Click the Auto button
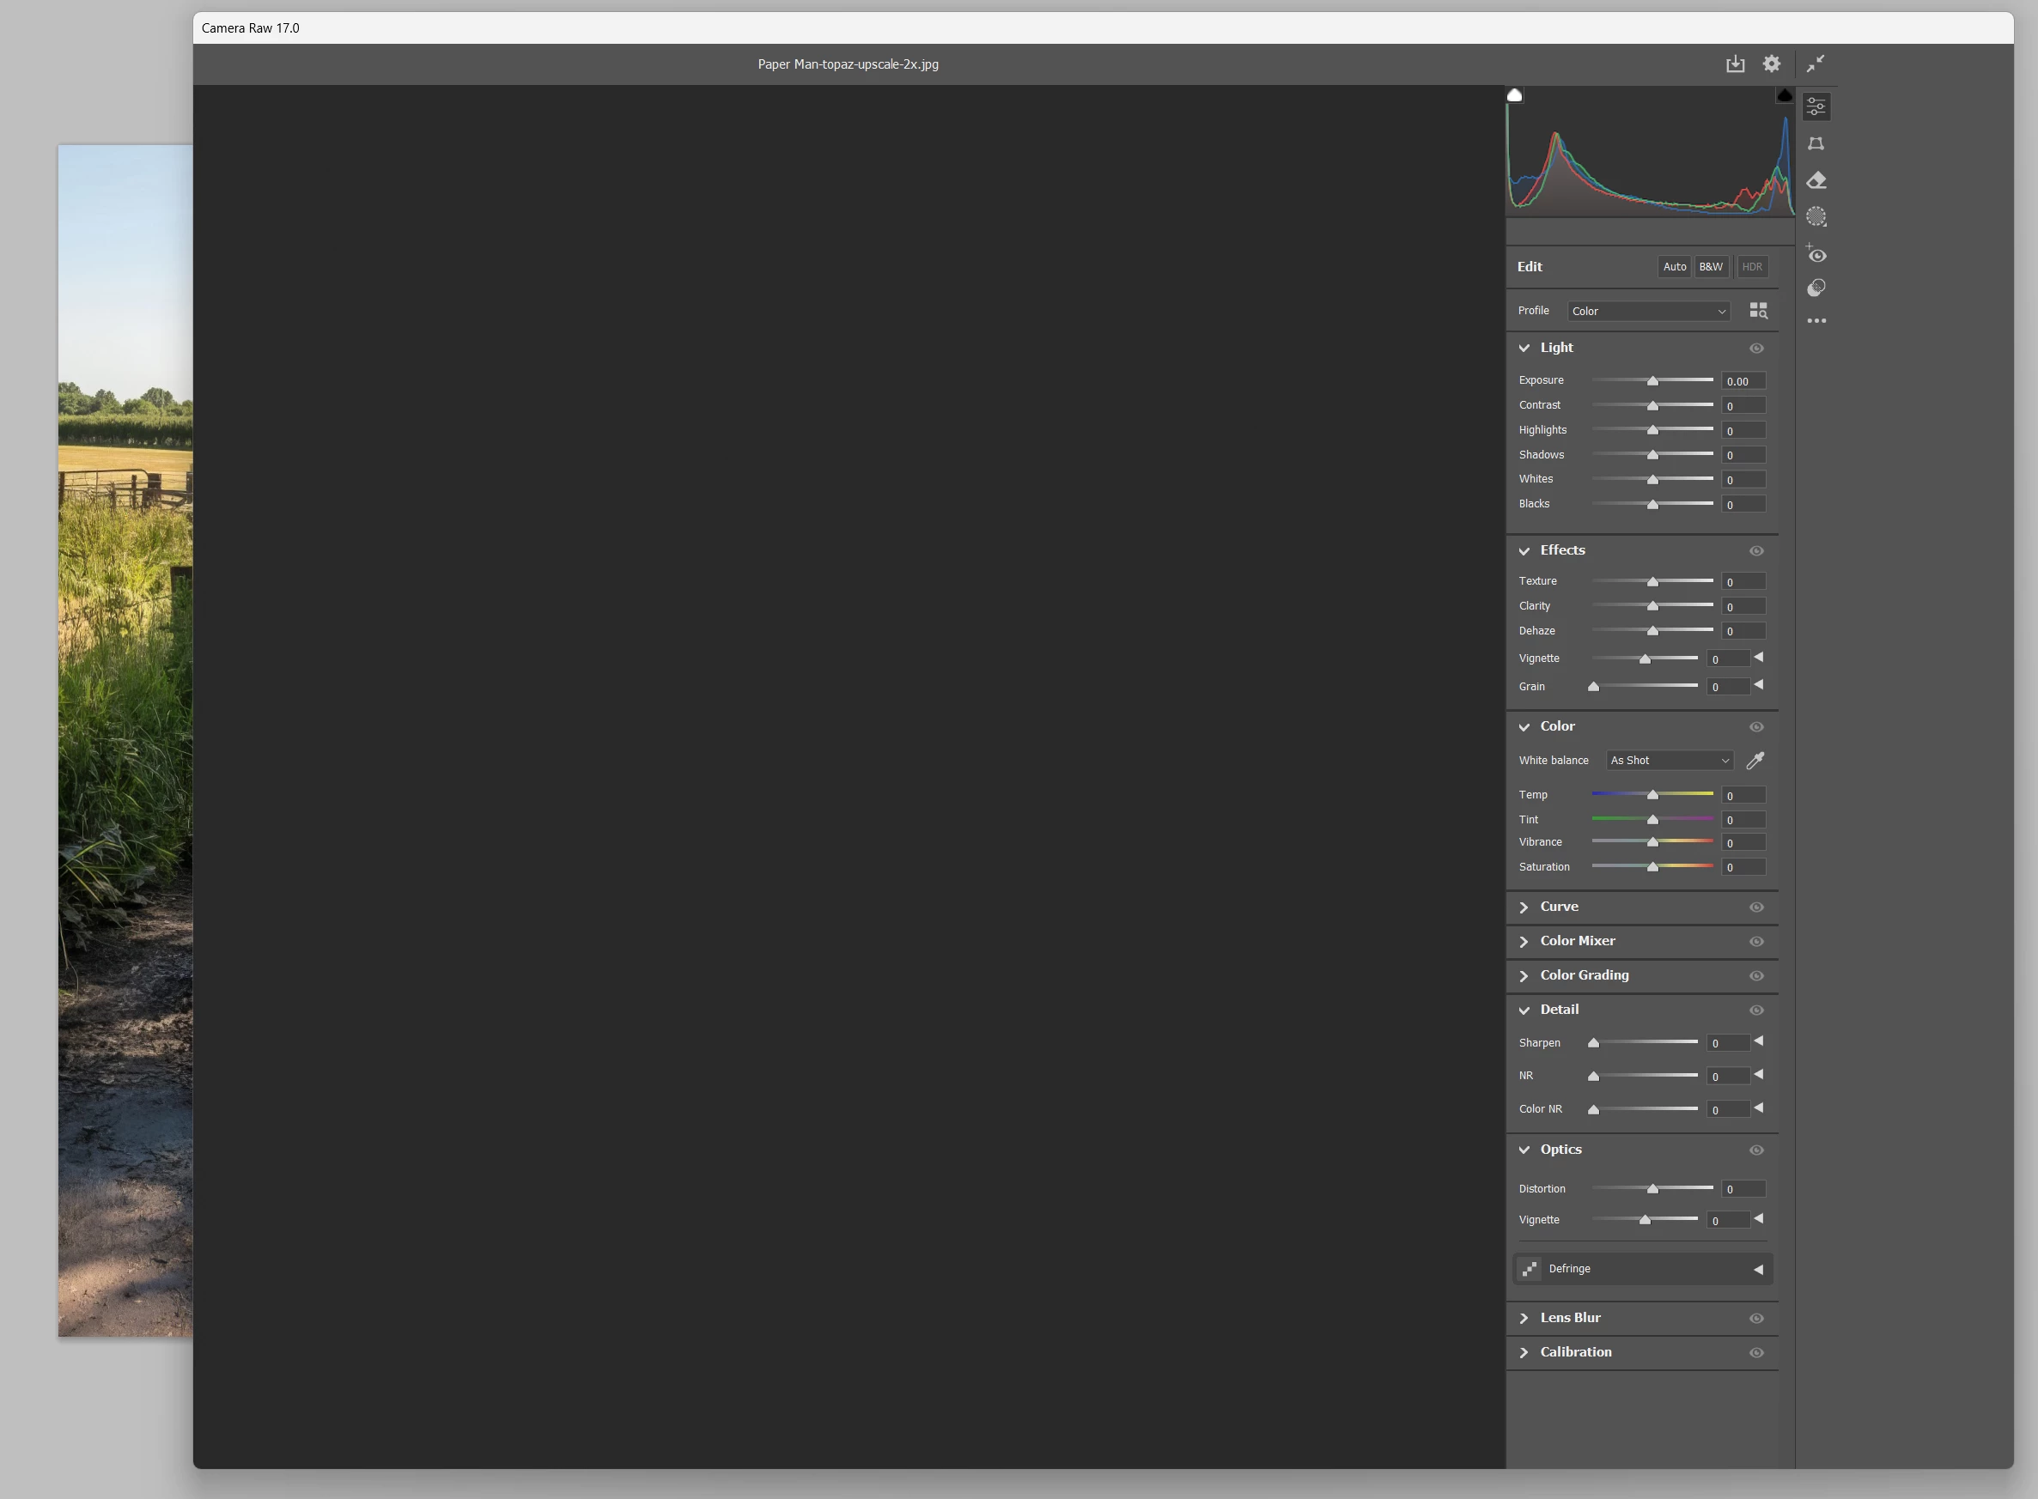 pos(1674,267)
